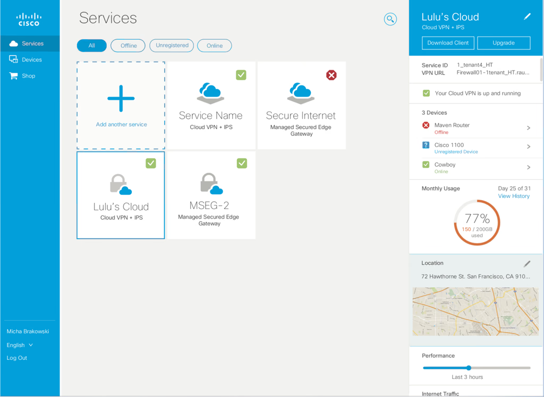This screenshot has width=544, height=397.
Task: Expand Maven Router details with chevron
Action: 529,128
